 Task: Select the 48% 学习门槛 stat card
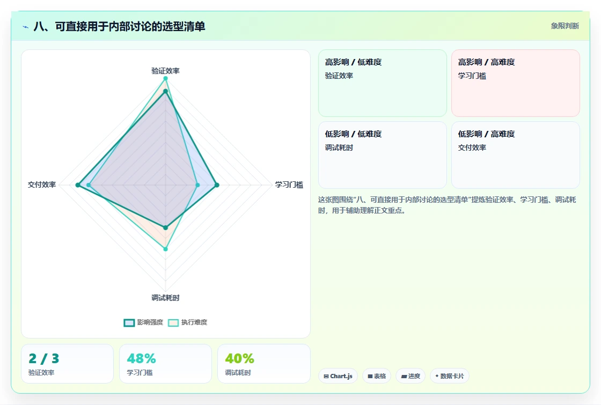(x=166, y=364)
